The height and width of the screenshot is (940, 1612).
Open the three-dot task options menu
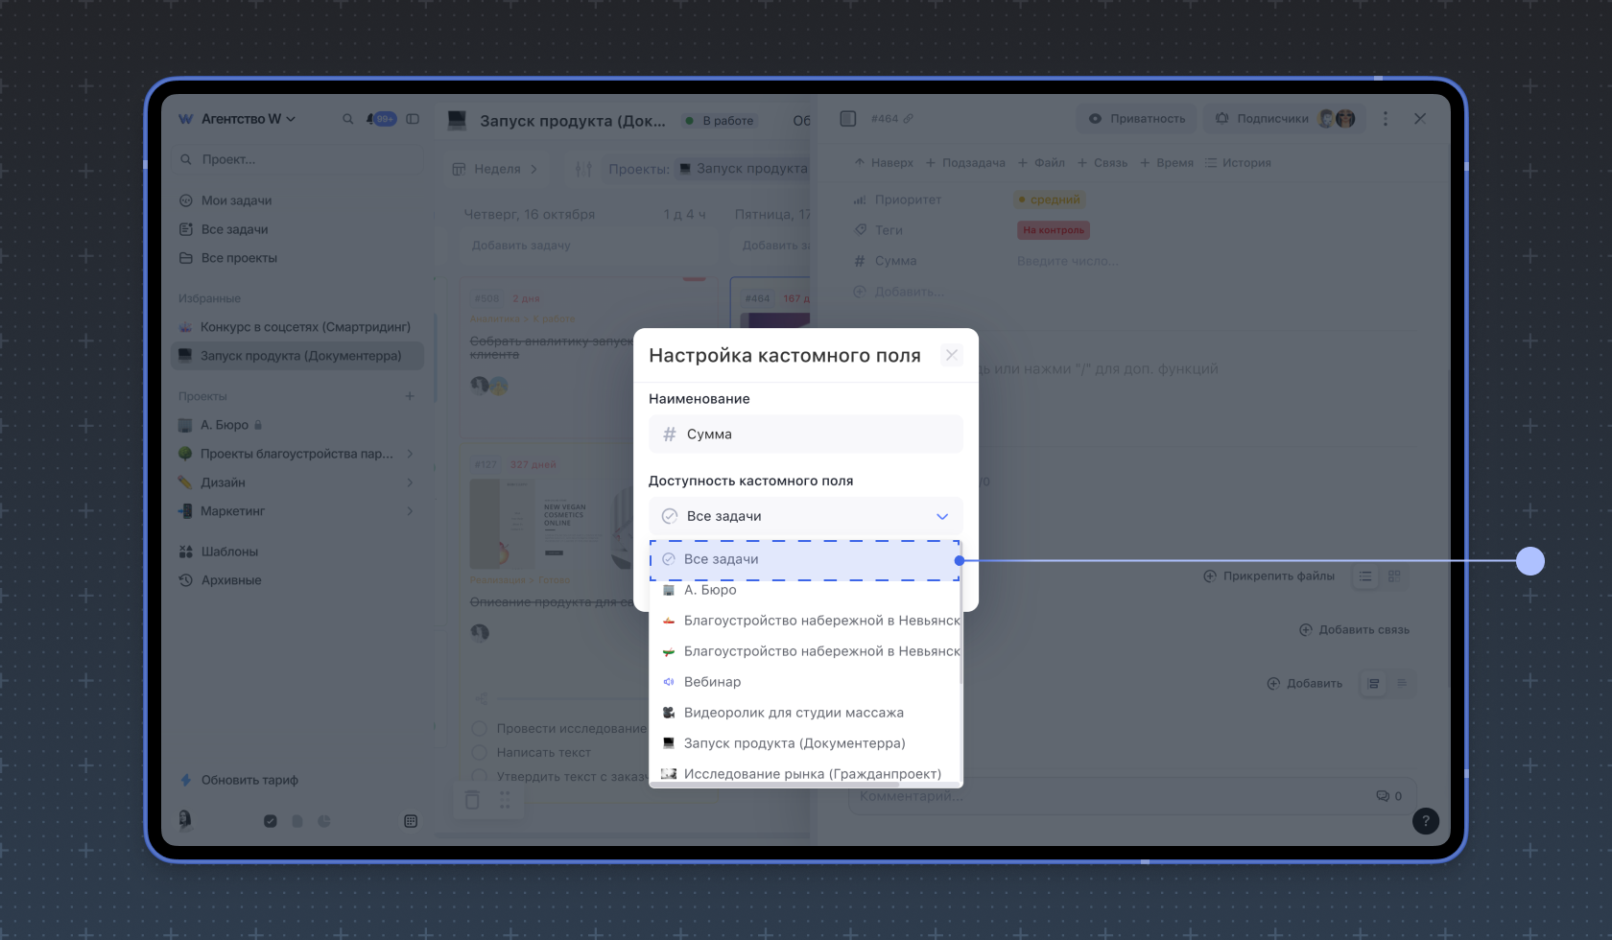coord(1385,119)
